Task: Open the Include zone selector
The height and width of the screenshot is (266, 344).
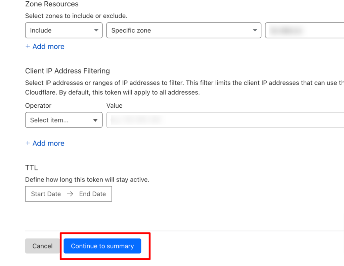Action: 64,30
